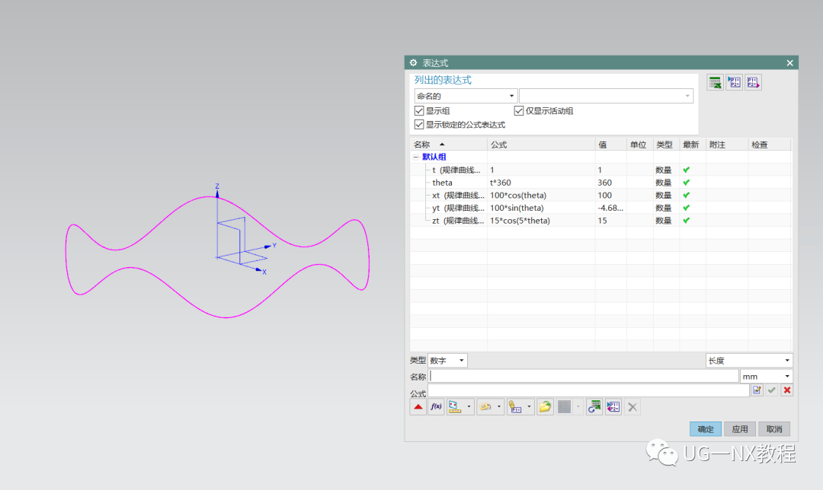
Task: Open the mm units dropdown
Action: tap(767, 377)
